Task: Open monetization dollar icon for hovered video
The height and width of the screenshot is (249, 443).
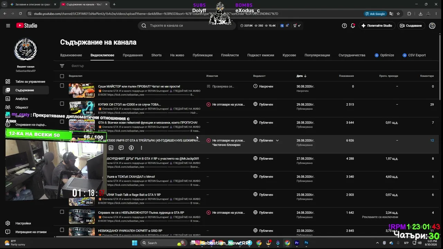Action: (x=131, y=148)
